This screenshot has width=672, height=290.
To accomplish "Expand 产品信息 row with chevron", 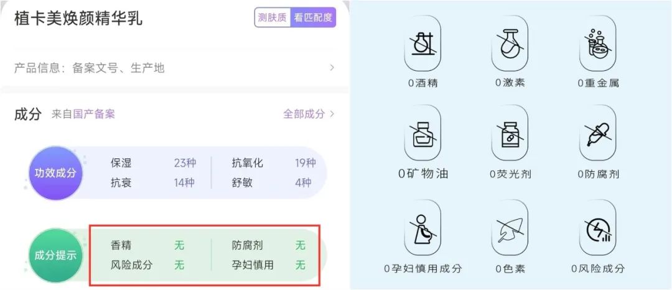I will click(174, 68).
